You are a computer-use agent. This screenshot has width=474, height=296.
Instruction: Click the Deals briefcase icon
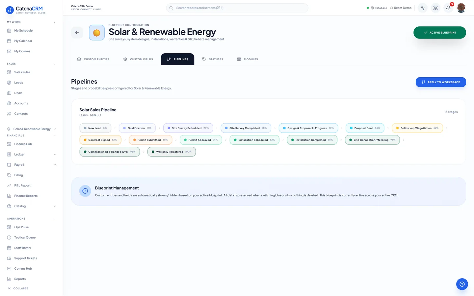(9, 93)
